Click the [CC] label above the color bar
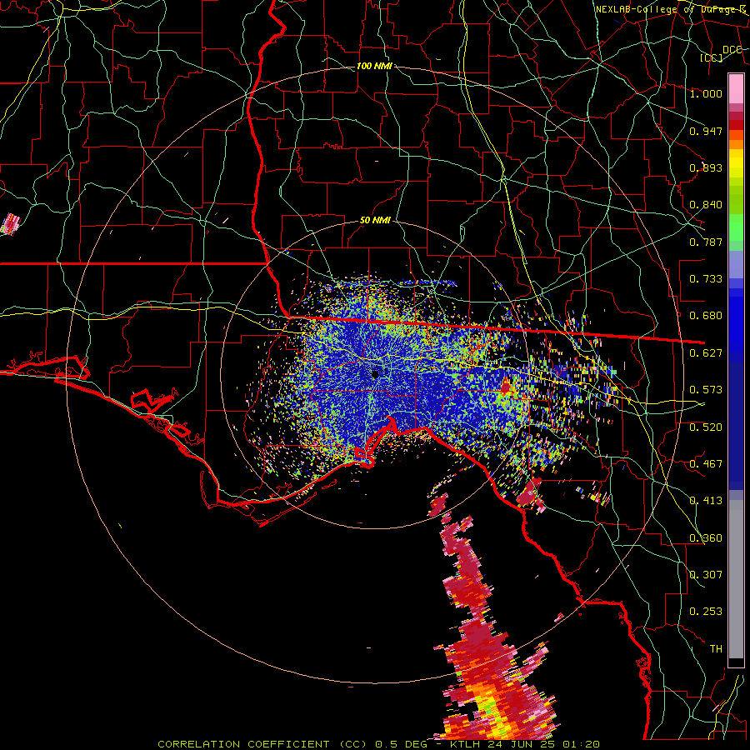Viewport: 750px width, 750px height. [712, 57]
